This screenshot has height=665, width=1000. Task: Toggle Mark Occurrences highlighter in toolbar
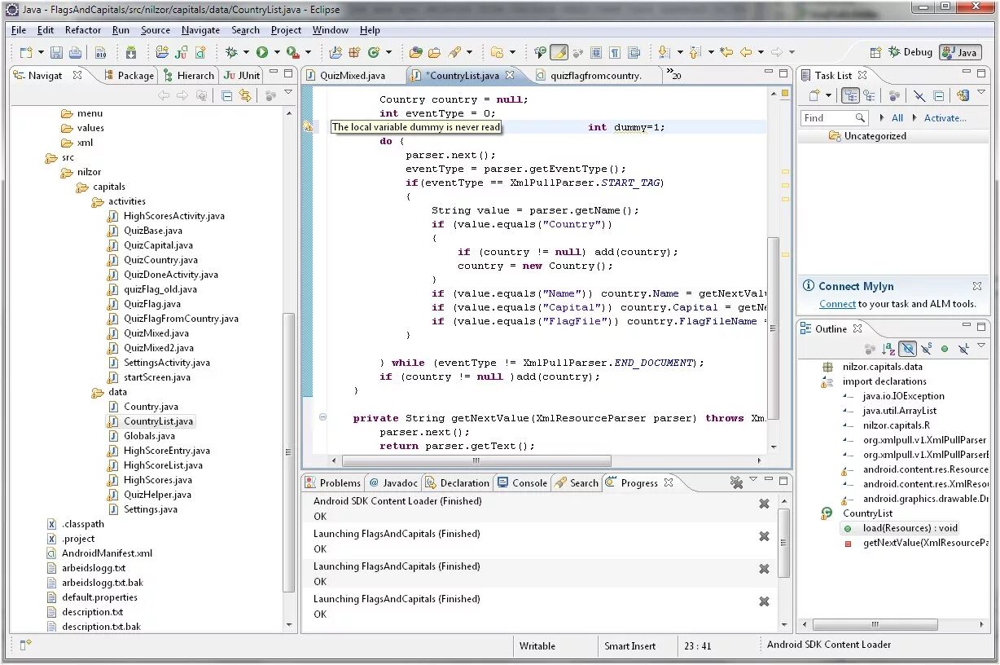tap(559, 52)
